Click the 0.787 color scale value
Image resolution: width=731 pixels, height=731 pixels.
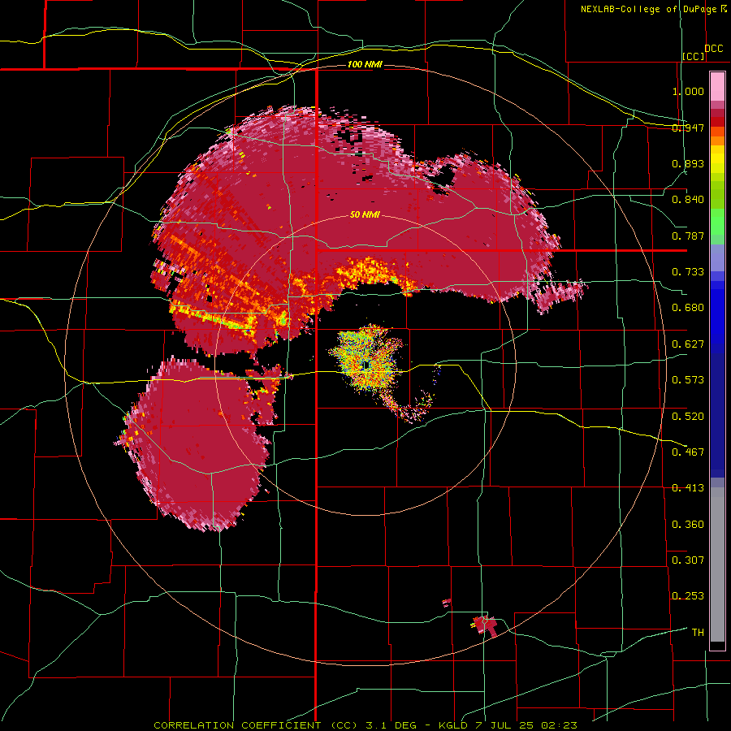(x=688, y=236)
